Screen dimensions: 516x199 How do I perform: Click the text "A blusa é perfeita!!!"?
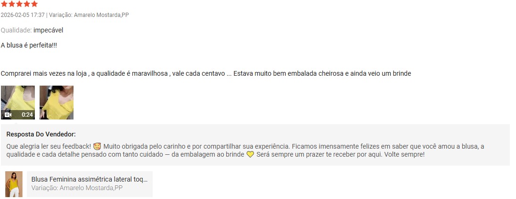click(x=29, y=45)
